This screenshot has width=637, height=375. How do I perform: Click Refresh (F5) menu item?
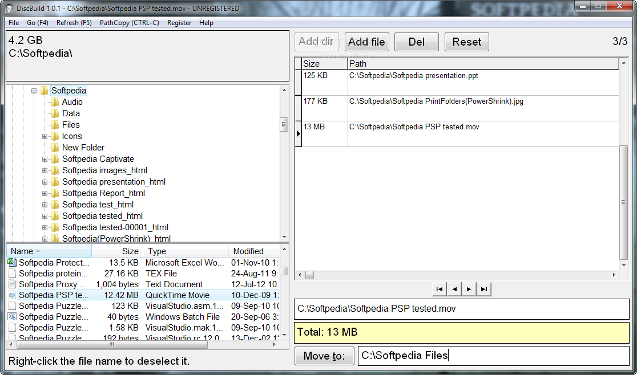point(74,23)
